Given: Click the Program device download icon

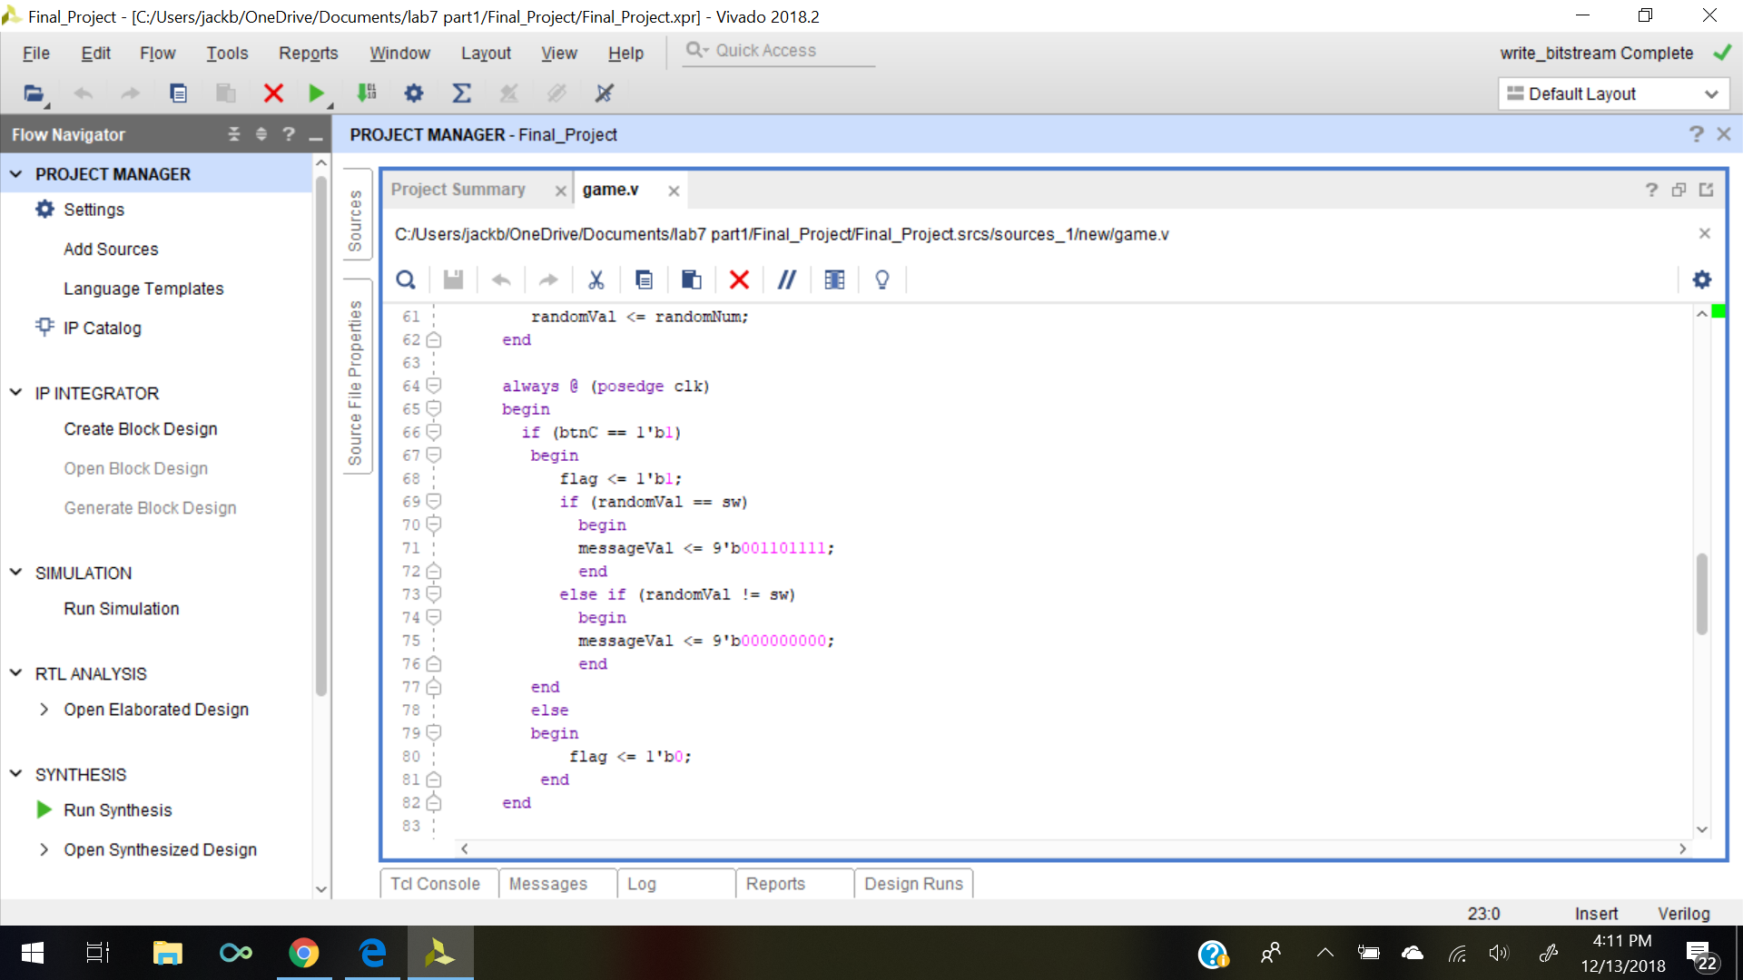Looking at the screenshot, I should [367, 93].
